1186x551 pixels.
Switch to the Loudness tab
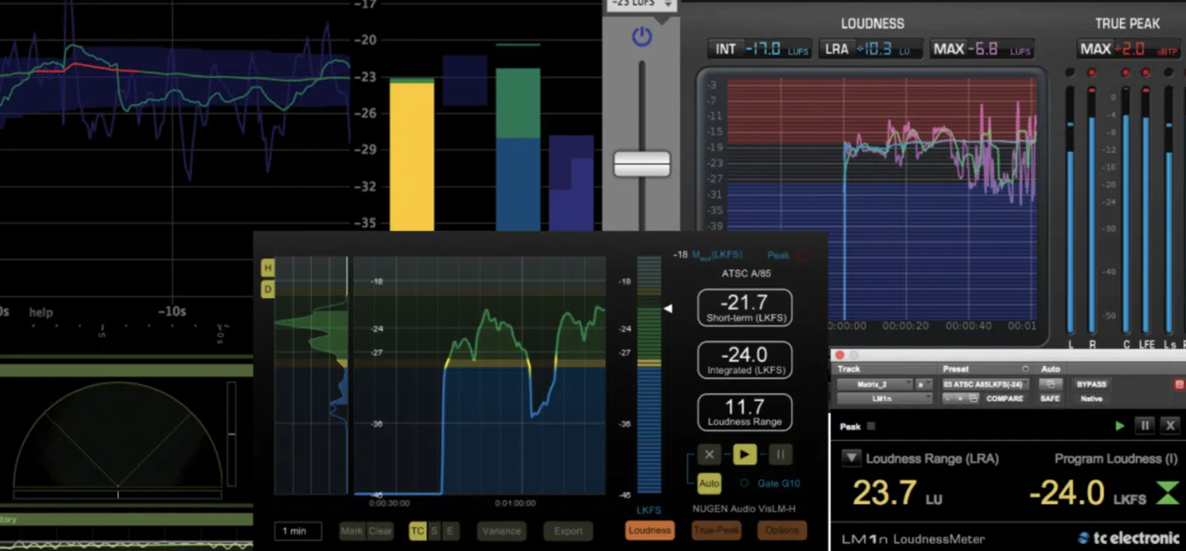(x=650, y=531)
